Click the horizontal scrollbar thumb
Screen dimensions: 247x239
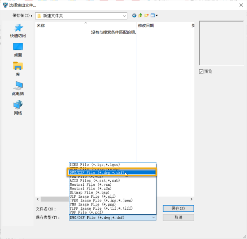55,199
